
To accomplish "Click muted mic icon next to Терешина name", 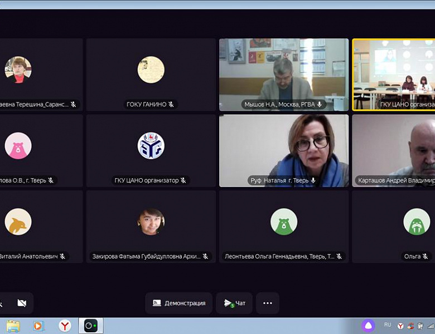I will (73, 105).
